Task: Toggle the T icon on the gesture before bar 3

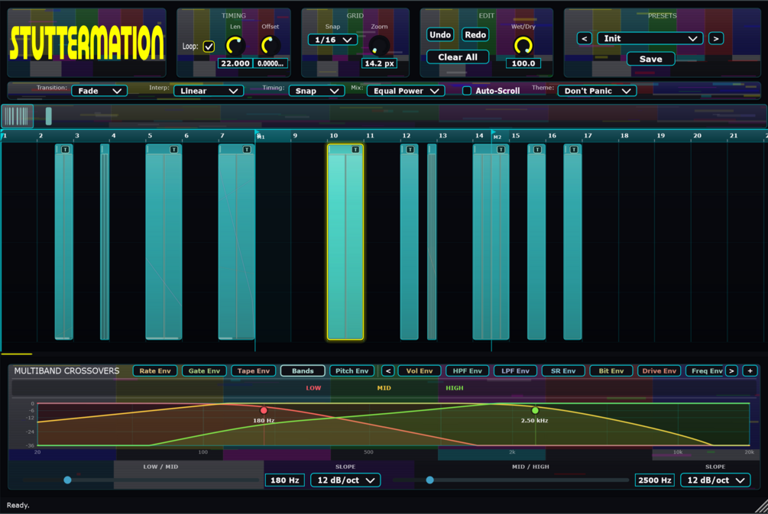Action: [x=65, y=149]
